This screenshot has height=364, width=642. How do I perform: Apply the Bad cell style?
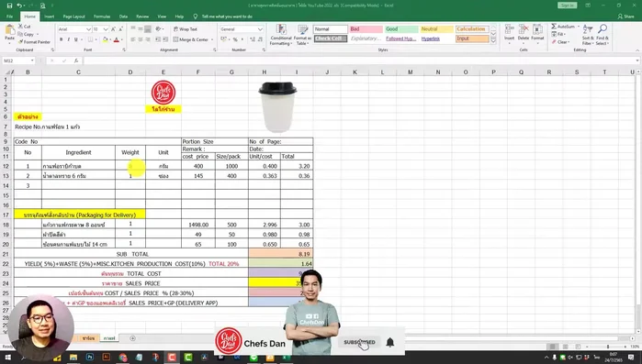pos(366,29)
